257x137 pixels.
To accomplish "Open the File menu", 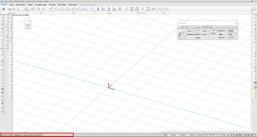I will [2, 1].
